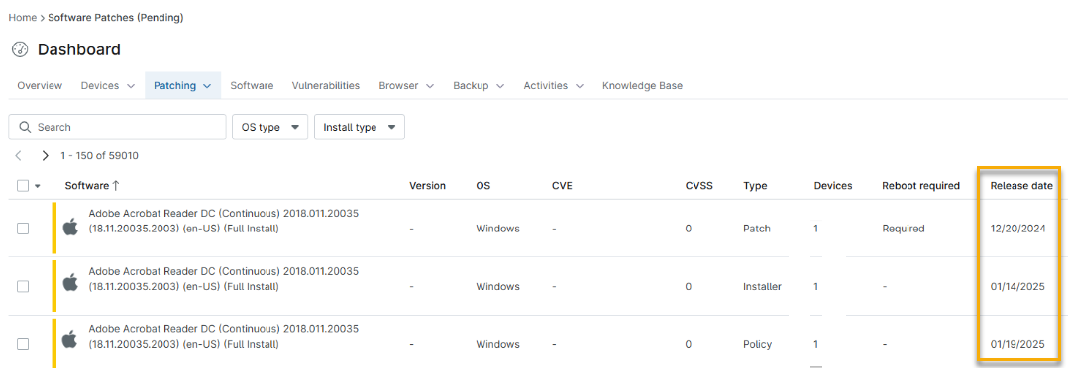
Task: Check the Patch type row checkbox
Action: coord(23,229)
